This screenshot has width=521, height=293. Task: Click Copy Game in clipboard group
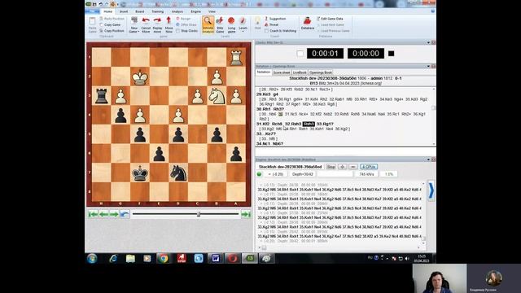(110, 24)
